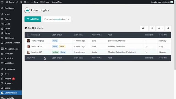Open the segments pie chart dropdown
The image size is (176, 99).
(144, 28)
